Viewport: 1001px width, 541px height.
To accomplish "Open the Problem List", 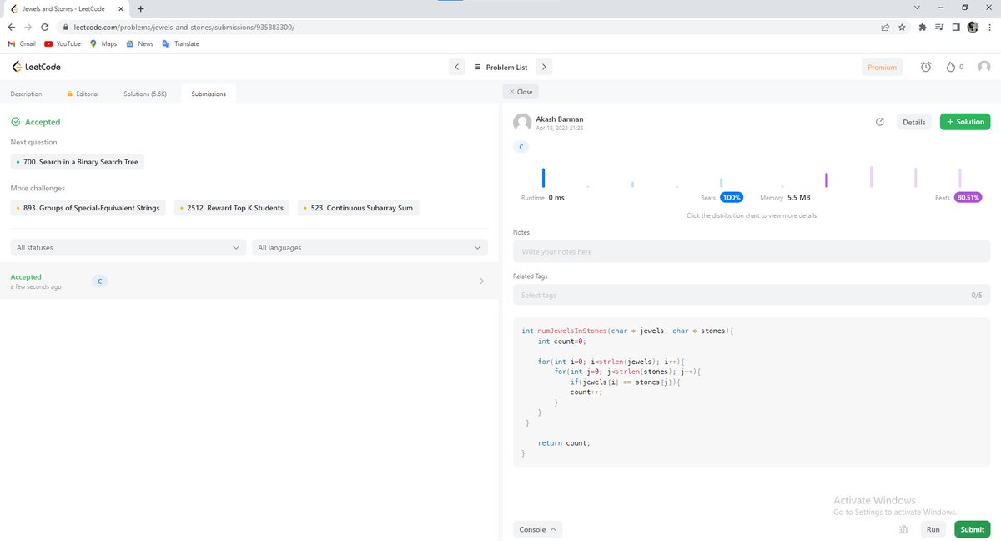I will click(500, 67).
